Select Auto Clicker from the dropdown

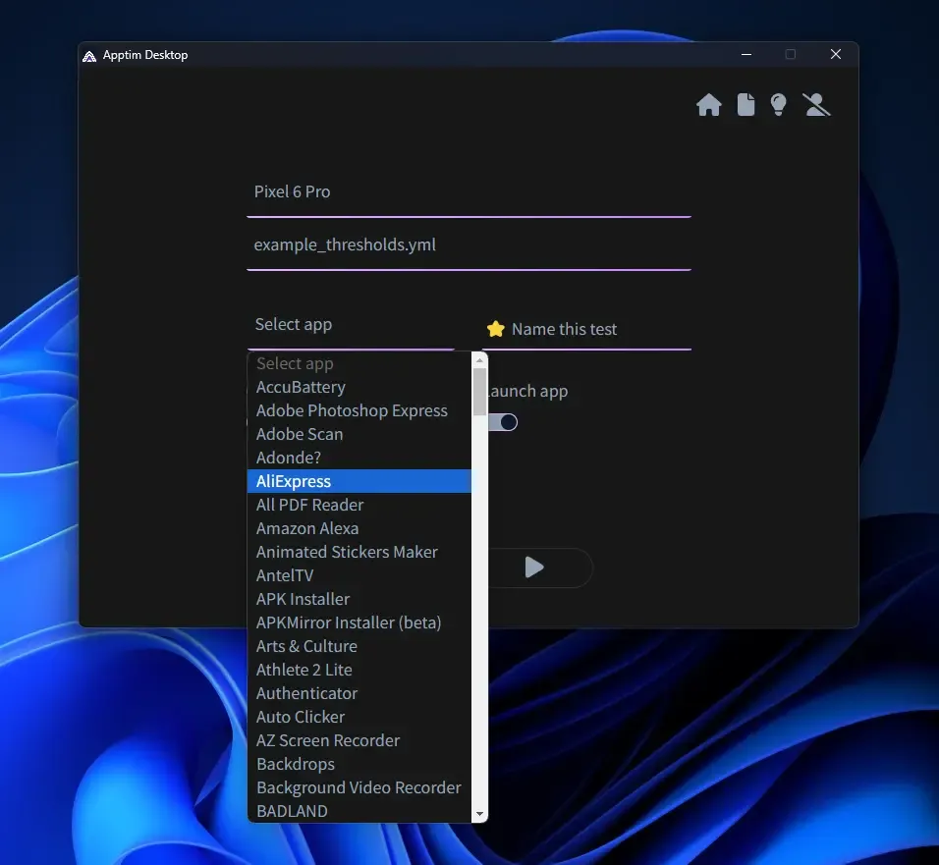[359, 717]
